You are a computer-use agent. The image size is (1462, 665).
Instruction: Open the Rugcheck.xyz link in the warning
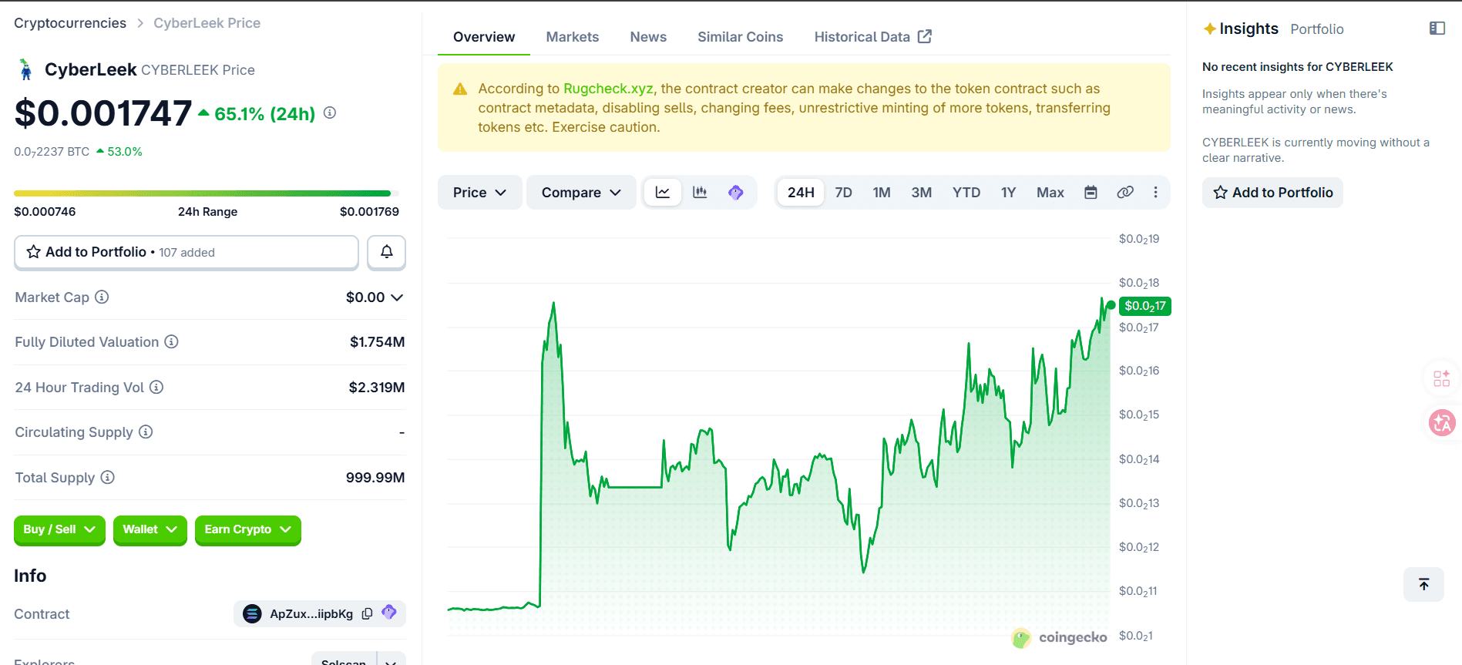[x=608, y=89]
